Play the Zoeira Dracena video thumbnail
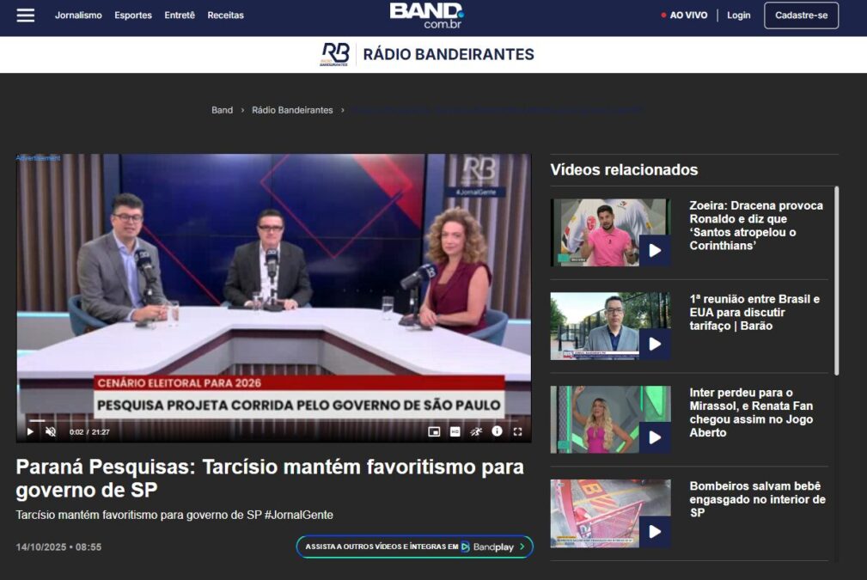The height and width of the screenshot is (580, 867). click(610, 233)
